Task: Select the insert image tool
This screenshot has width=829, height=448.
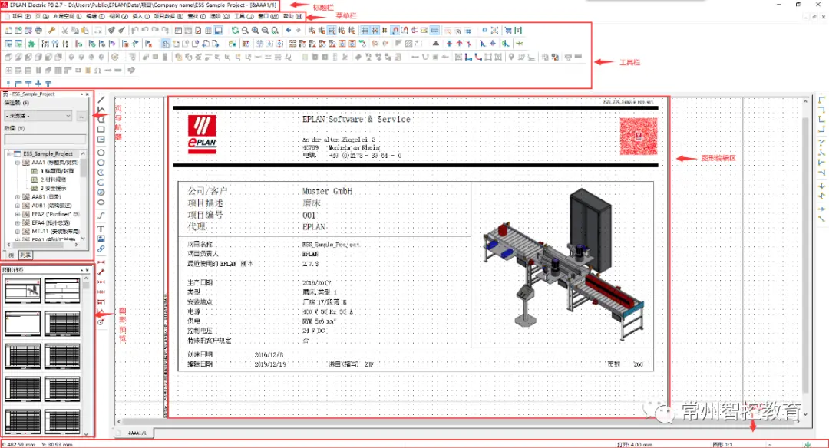Action: point(101,239)
